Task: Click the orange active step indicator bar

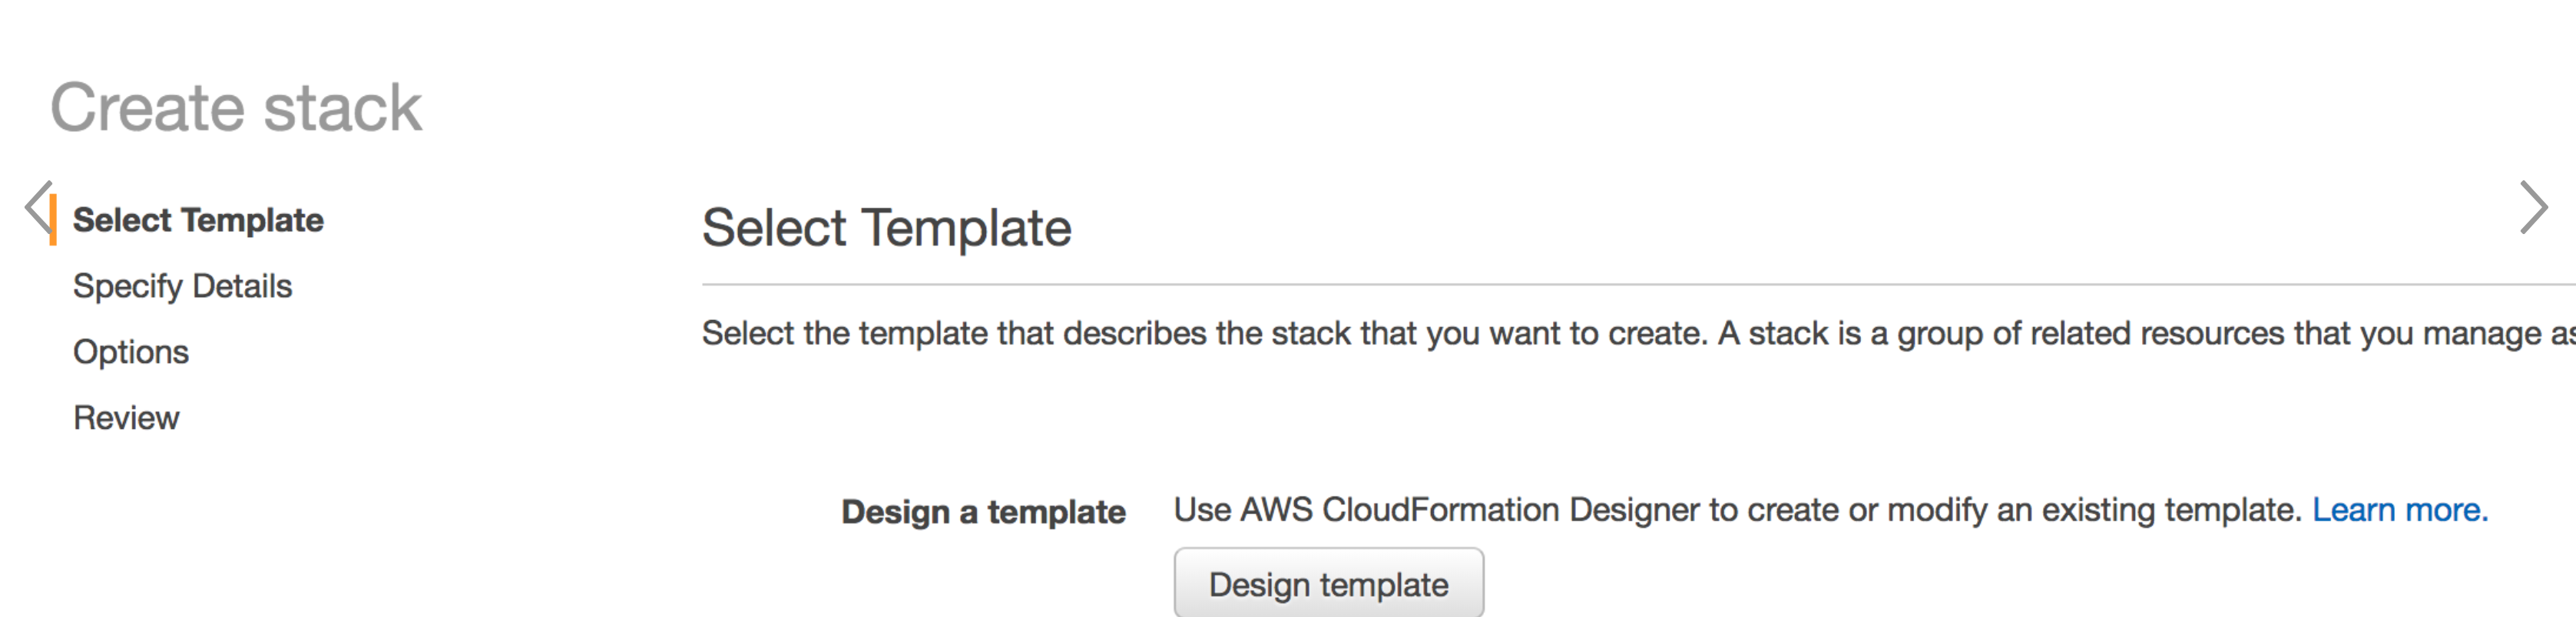Action: tap(53, 219)
